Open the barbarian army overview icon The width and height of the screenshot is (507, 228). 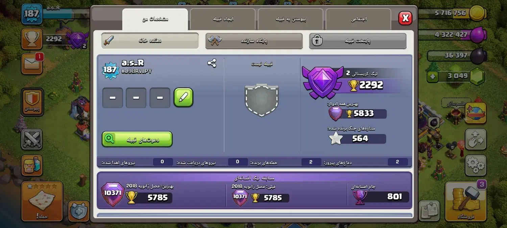click(32, 166)
